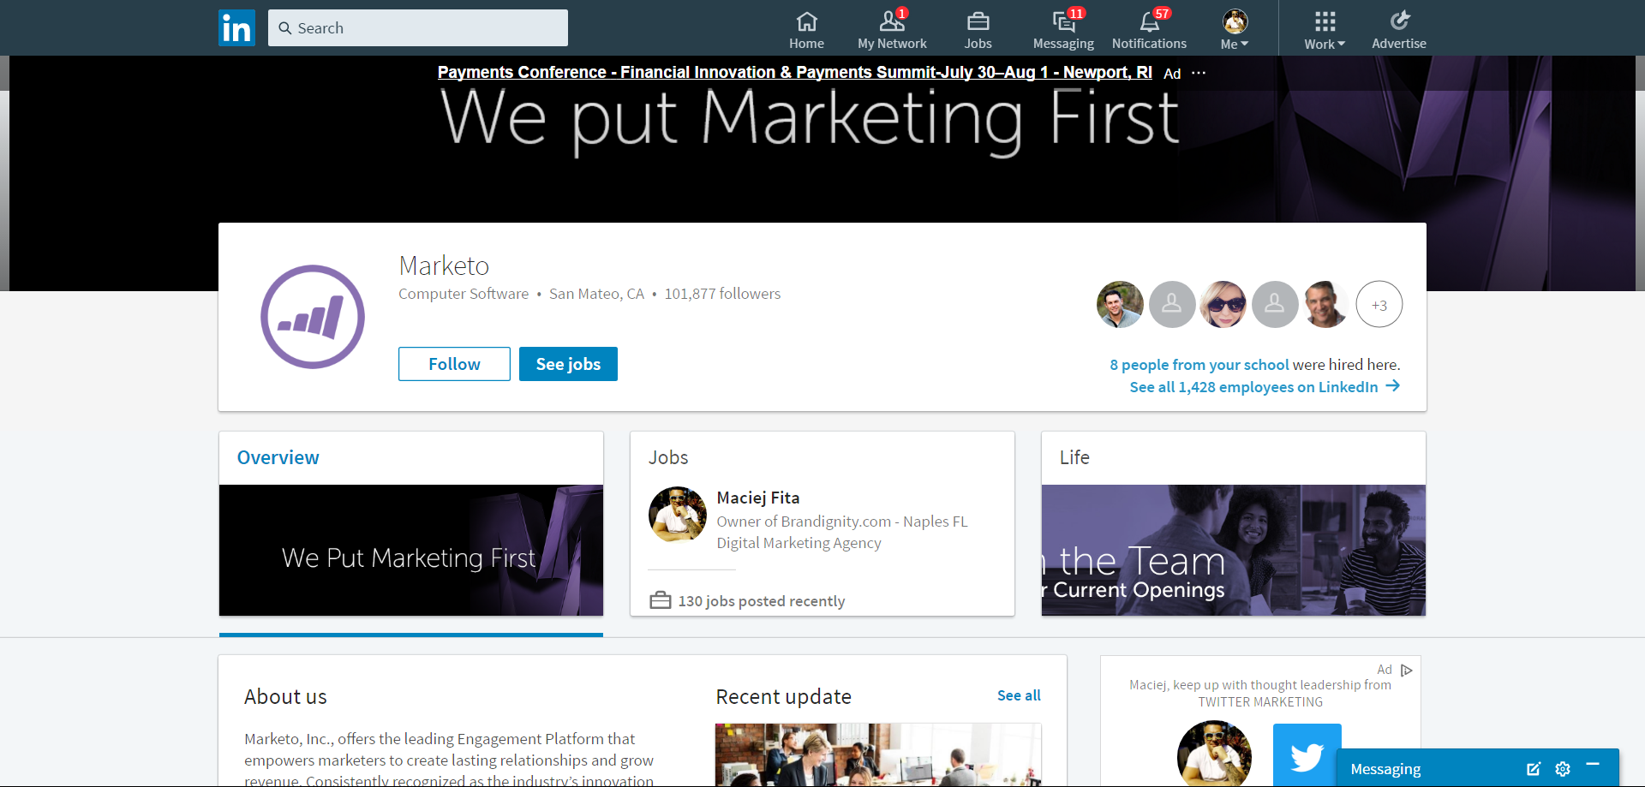The image size is (1645, 787).
Task: Click the +3 more employees circle
Action: pos(1379,305)
